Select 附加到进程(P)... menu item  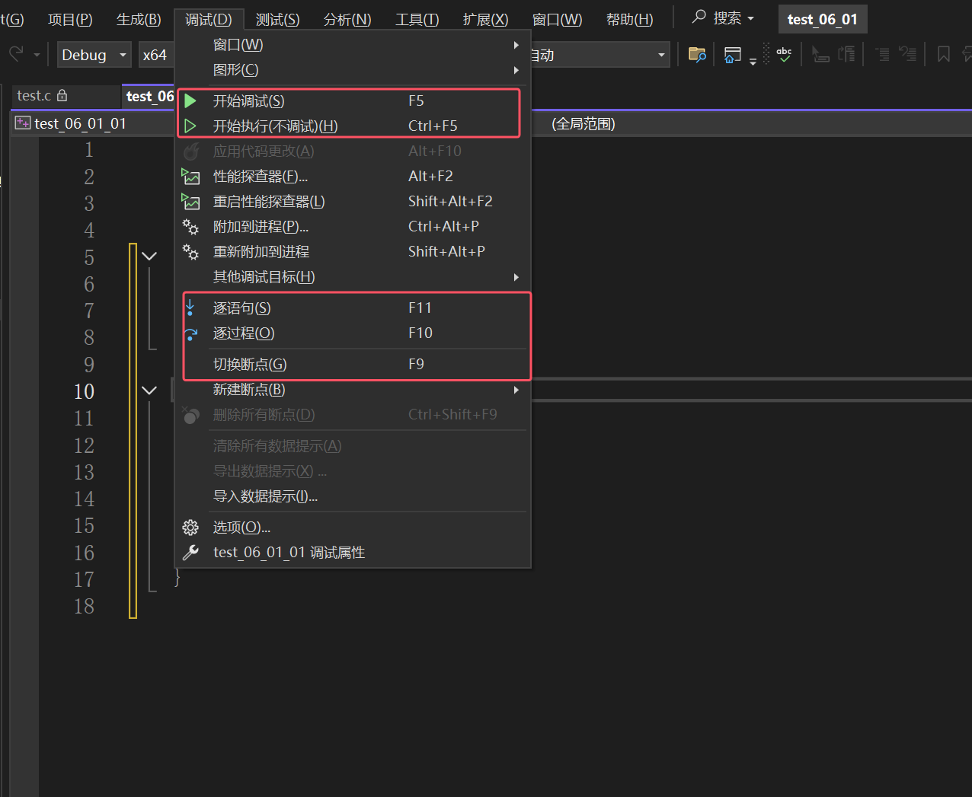click(353, 227)
